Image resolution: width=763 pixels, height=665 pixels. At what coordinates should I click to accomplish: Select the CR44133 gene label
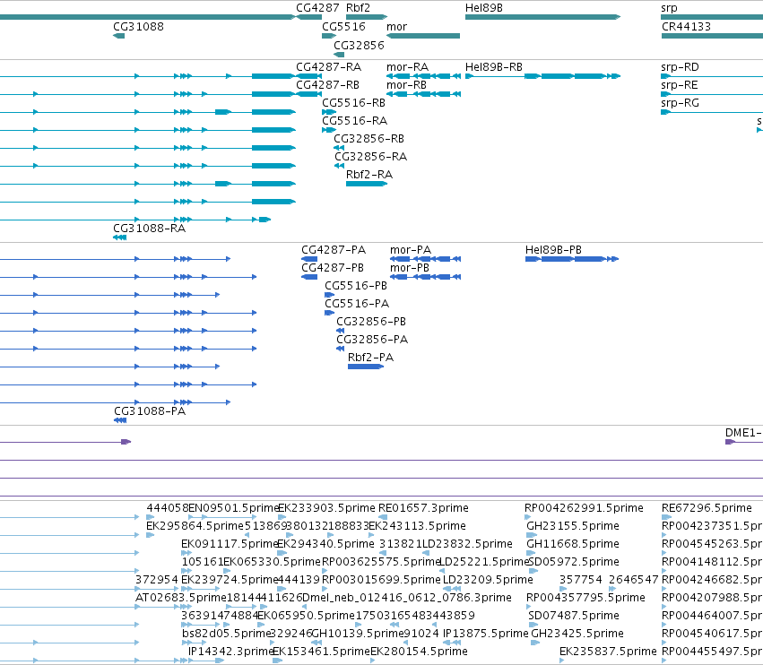coord(686,27)
